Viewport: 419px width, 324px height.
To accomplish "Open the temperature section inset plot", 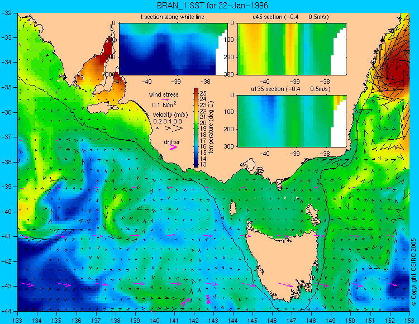I will click(173, 49).
